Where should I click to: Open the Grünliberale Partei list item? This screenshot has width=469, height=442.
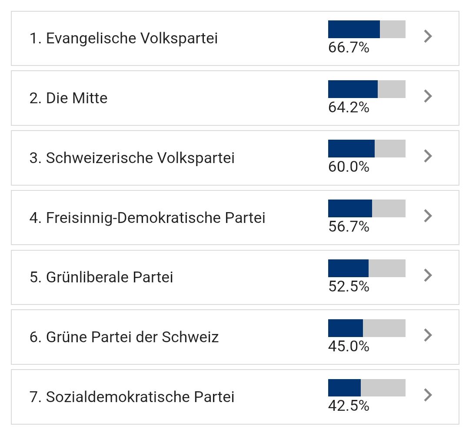pos(101,277)
